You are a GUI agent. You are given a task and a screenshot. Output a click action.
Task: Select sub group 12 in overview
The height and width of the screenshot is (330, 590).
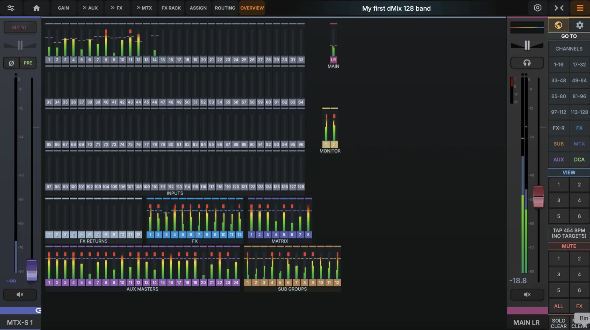pos(337,283)
